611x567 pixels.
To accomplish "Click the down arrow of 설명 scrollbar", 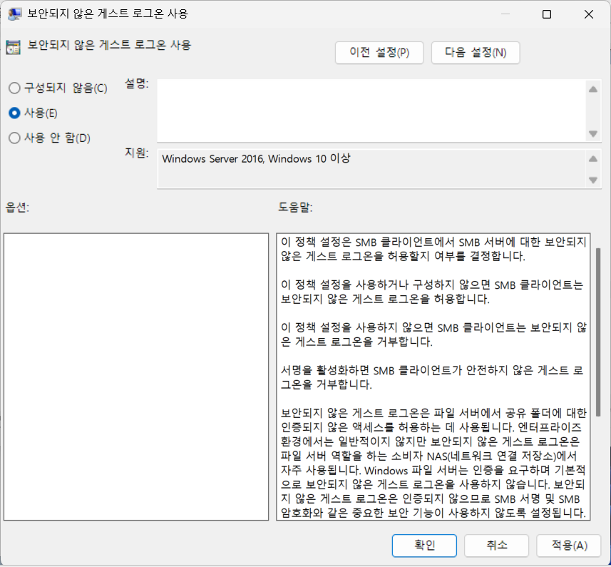I will pos(593,134).
